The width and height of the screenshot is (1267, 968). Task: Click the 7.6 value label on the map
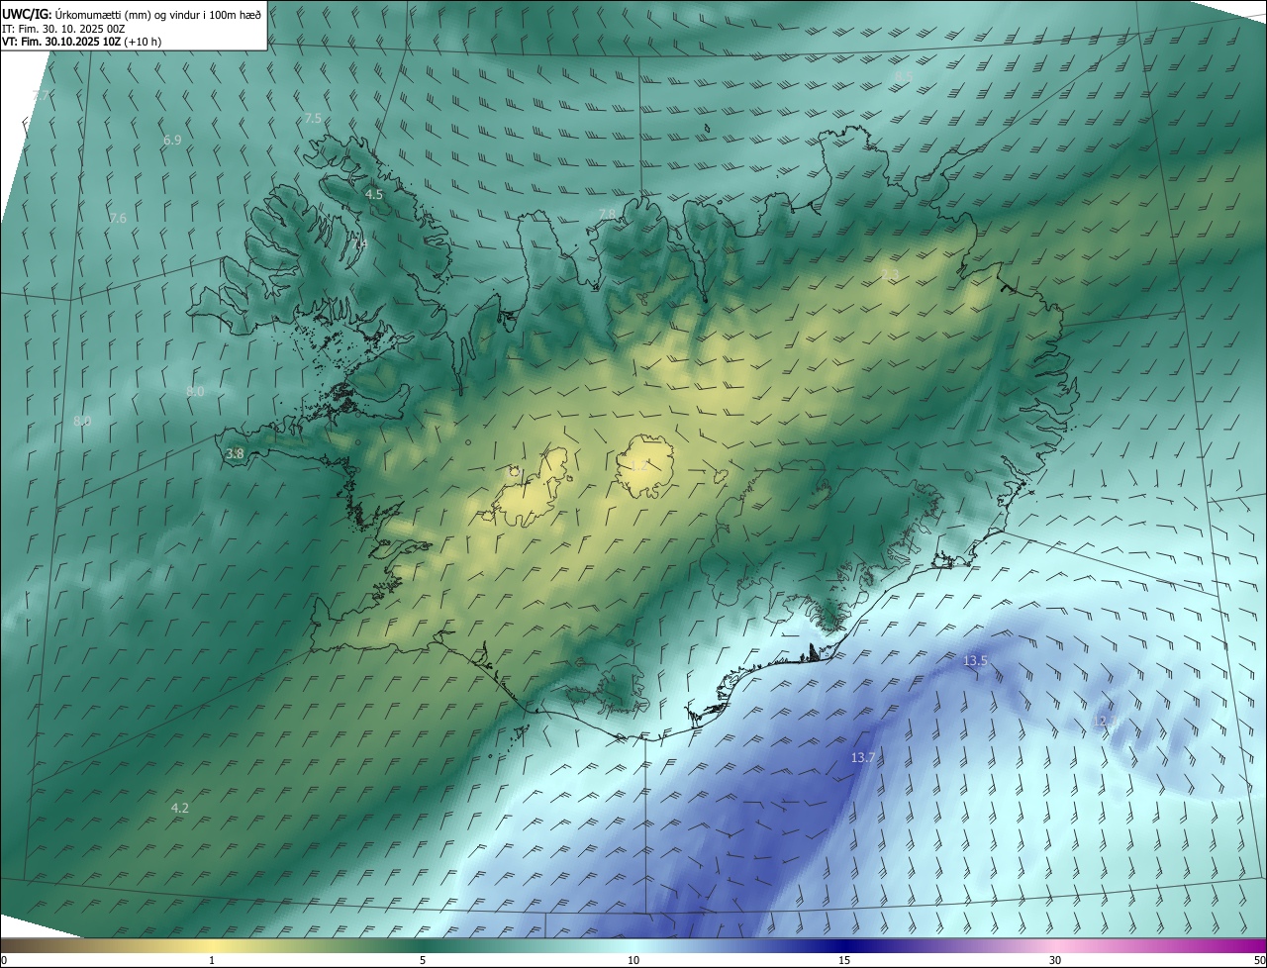[x=118, y=218]
